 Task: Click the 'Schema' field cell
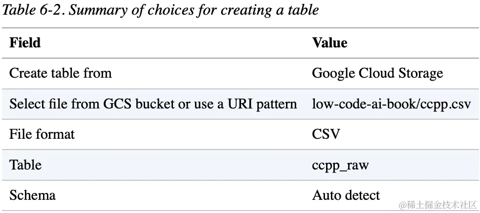[32, 195]
